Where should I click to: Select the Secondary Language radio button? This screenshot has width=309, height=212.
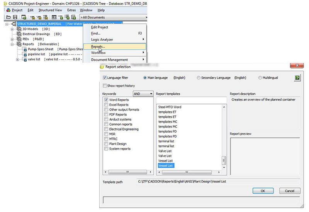[199, 78]
